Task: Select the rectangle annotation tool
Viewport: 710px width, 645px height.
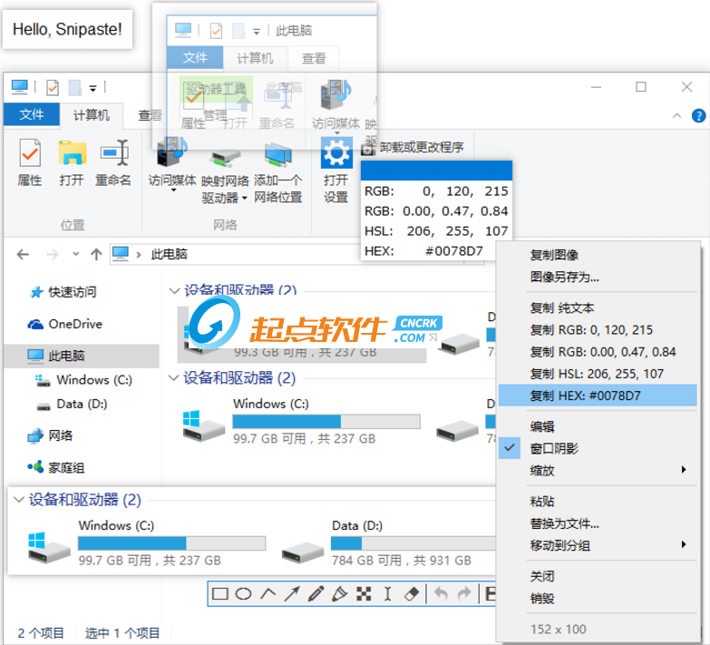Action: (220, 594)
